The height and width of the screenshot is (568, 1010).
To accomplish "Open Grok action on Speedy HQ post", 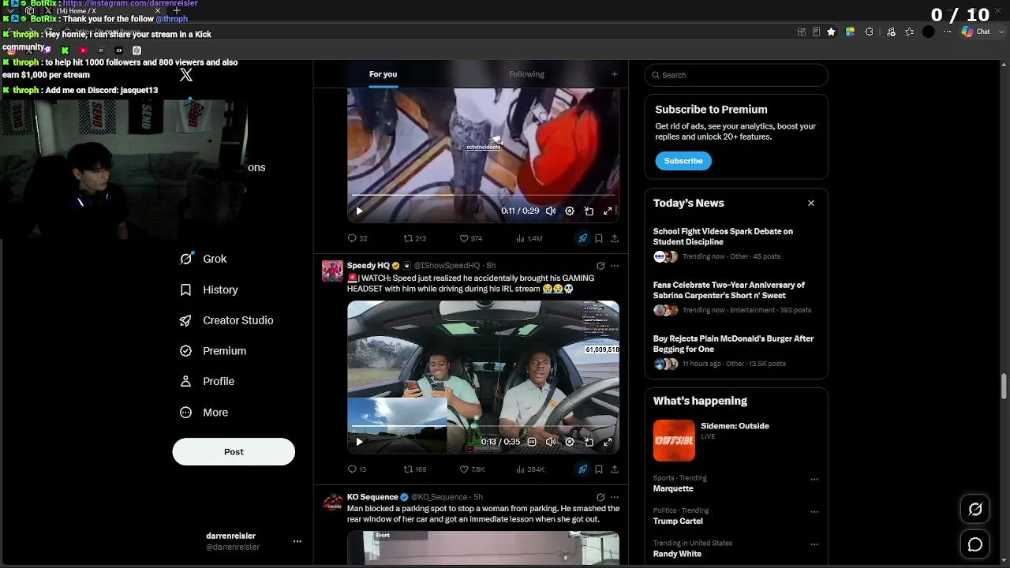I will click(x=600, y=266).
